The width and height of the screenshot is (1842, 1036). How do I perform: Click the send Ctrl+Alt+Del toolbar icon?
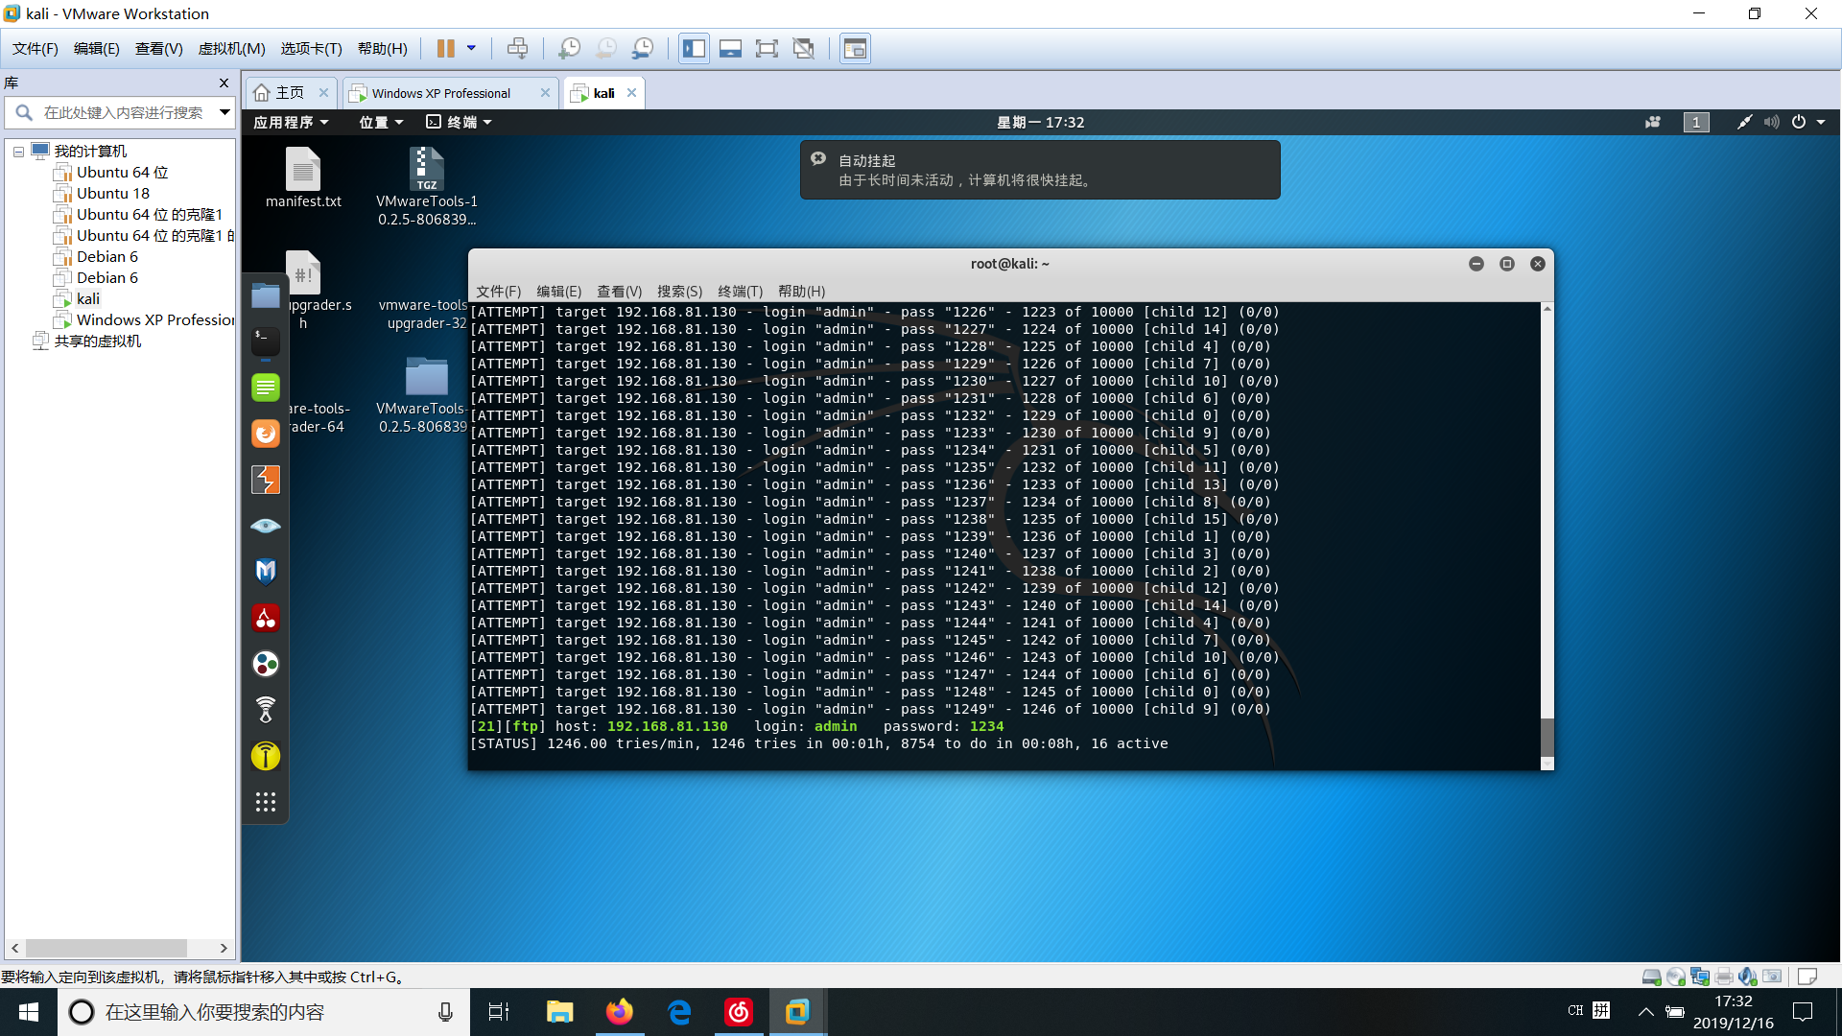[x=517, y=48]
